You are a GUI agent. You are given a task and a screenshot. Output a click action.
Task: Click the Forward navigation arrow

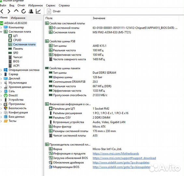coord(9,11)
